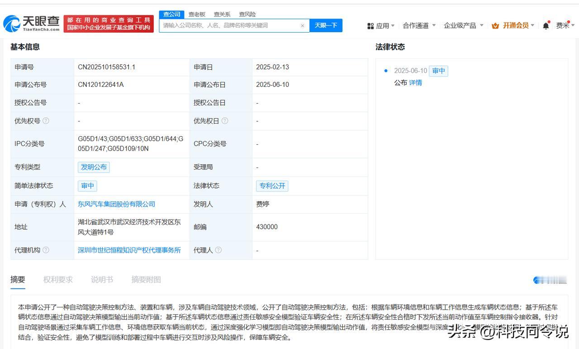Click 审中 tag in 简单法律状态 row
Image resolution: width=579 pixels, height=349 pixels.
[x=87, y=186]
